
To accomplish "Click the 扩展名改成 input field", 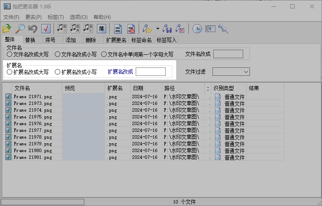I will [150, 72].
